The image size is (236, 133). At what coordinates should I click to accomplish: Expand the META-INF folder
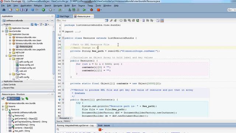(10, 52)
